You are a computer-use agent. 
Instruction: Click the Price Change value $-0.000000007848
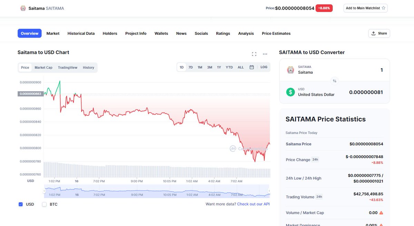point(364,157)
